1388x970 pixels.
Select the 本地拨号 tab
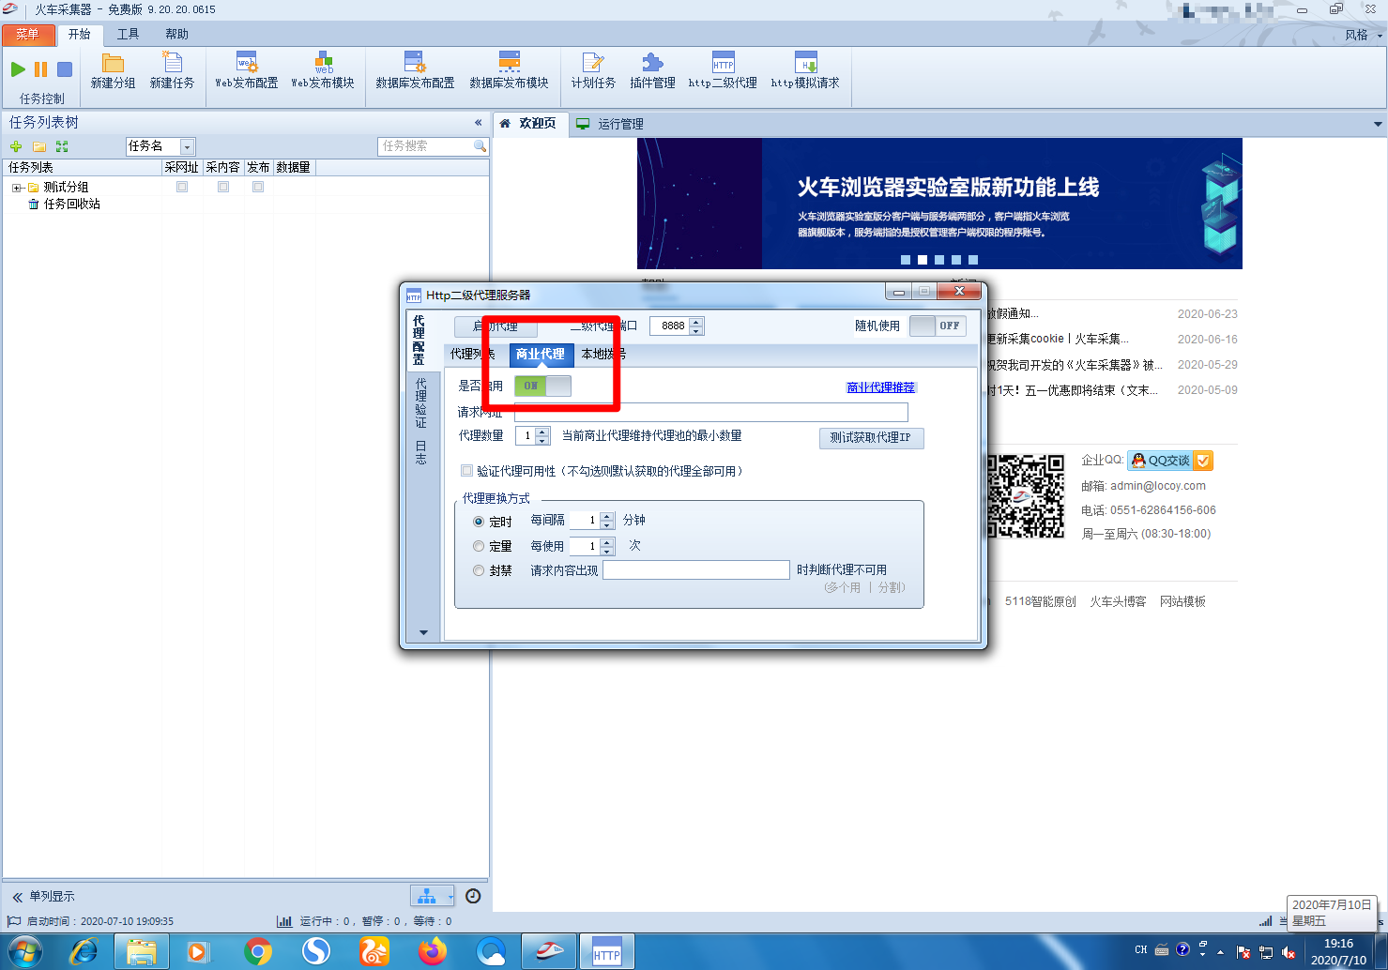coord(603,354)
